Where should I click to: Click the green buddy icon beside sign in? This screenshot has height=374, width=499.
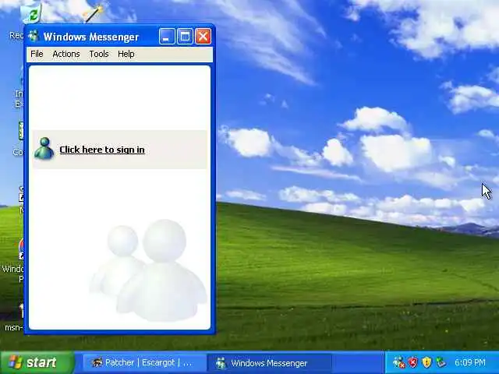44,148
